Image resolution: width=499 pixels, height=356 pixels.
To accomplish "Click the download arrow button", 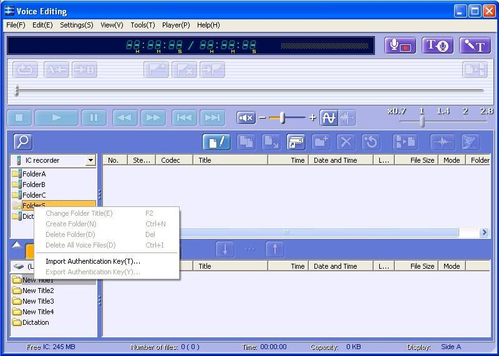I will click(x=225, y=249).
